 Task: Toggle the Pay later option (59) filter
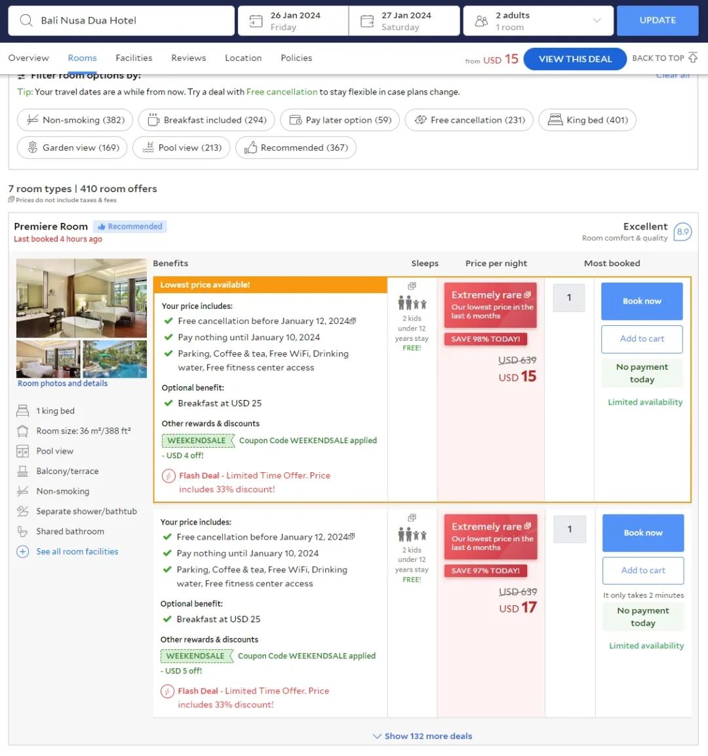point(340,120)
